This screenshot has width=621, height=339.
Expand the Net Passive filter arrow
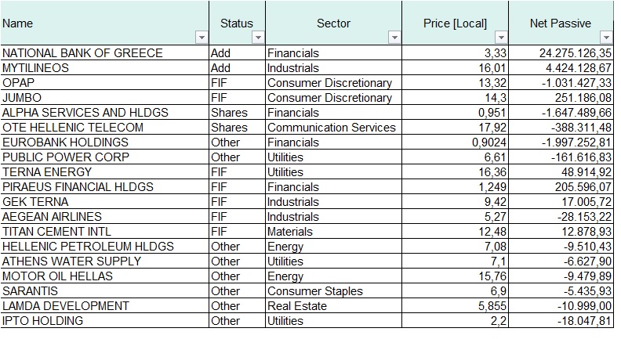(x=605, y=38)
